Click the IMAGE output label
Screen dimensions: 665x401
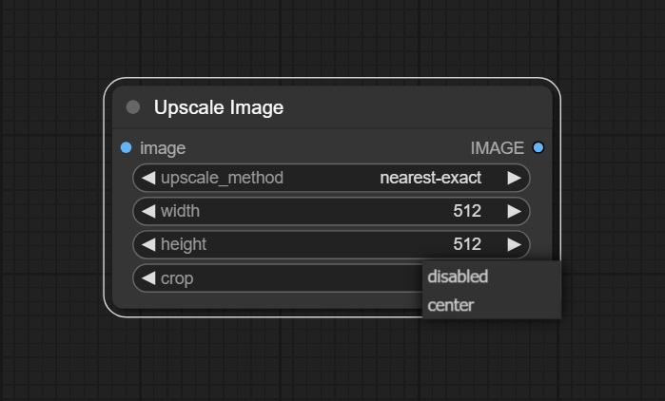497,148
